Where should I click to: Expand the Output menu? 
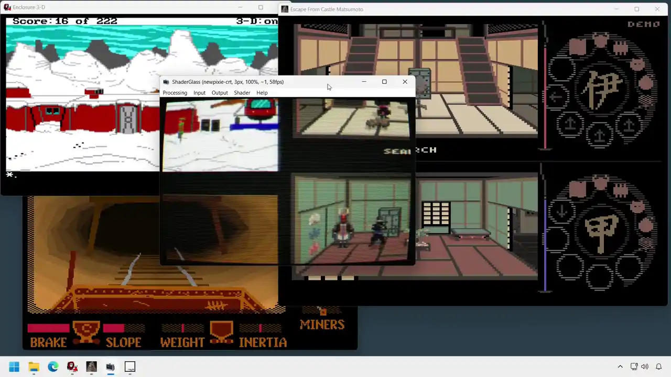(220, 93)
